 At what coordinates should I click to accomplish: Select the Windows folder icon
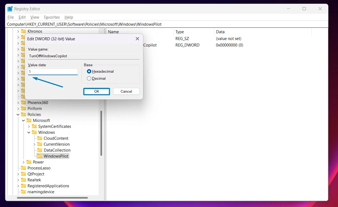[34, 132]
